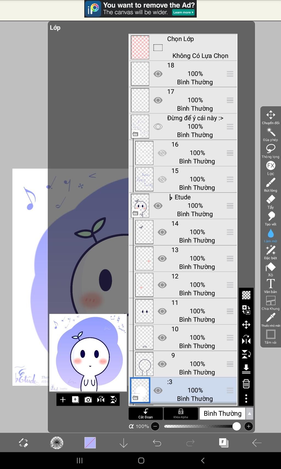Select the Chia Khung frame divider tool

coord(271,303)
